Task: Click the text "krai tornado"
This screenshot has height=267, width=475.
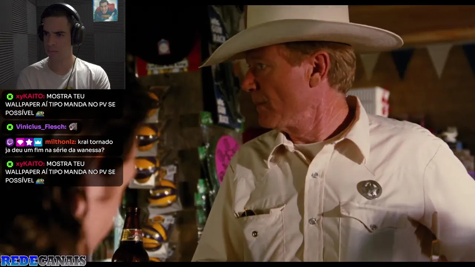Action: [x=95, y=142]
